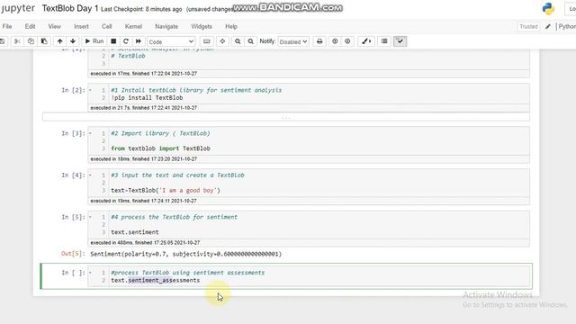Screen dimensions: 576x324
Task: Click the pencil edit mode icon
Action: point(548,26)
